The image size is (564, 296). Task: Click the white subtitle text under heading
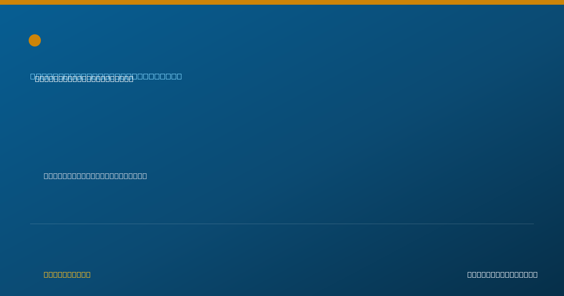point(84,79)
